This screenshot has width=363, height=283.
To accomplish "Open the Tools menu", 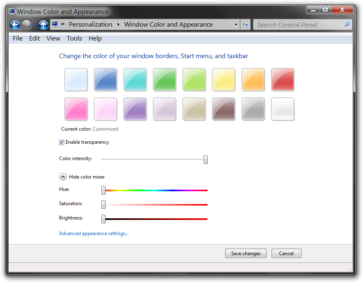I will click(74, 38).
